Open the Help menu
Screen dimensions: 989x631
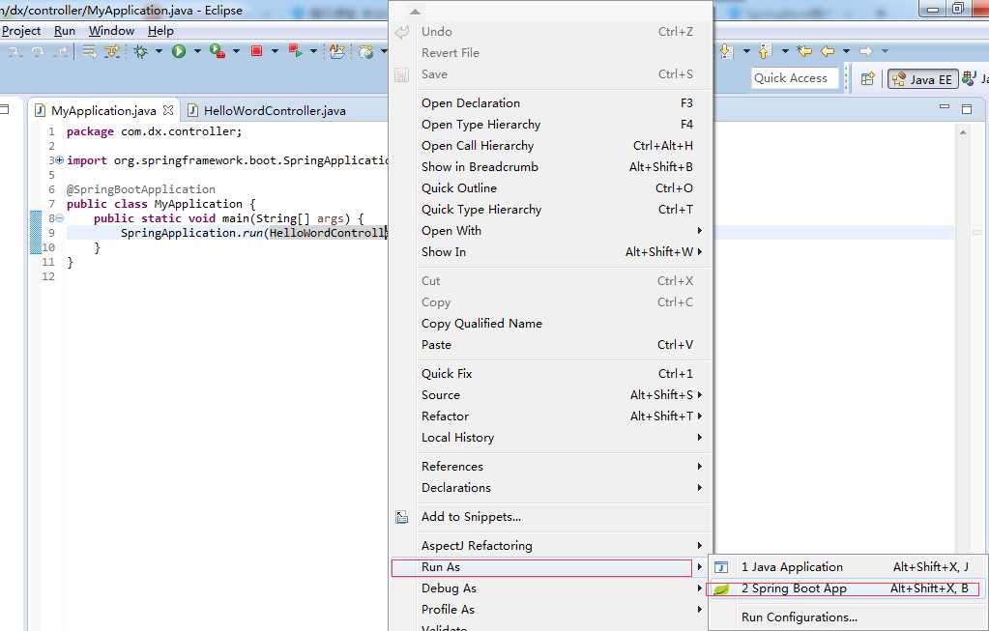point(160,31)
